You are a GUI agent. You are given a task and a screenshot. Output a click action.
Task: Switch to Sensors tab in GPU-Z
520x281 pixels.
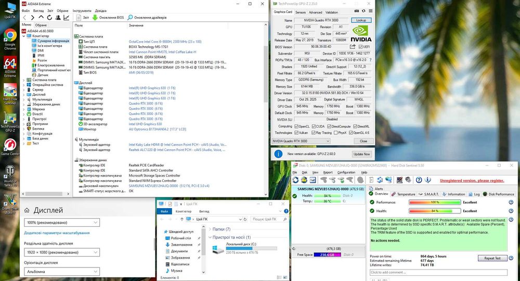coord(301,12)
